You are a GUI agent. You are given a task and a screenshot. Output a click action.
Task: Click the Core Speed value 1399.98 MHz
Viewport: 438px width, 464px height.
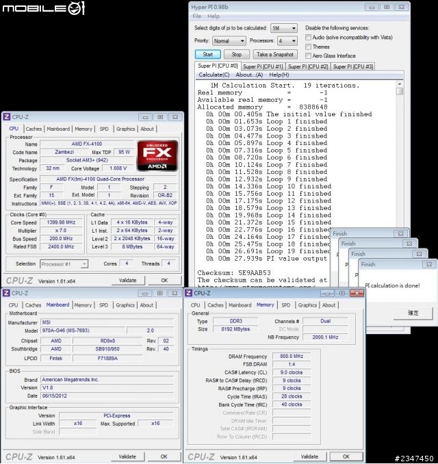tap(61, 222)
